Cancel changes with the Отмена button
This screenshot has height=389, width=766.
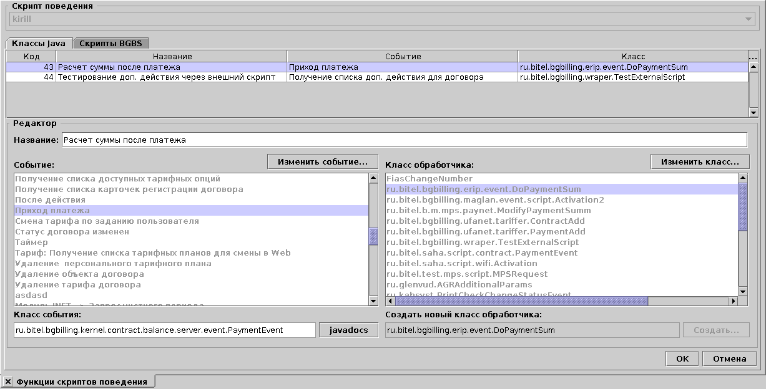tap(729, 358)
